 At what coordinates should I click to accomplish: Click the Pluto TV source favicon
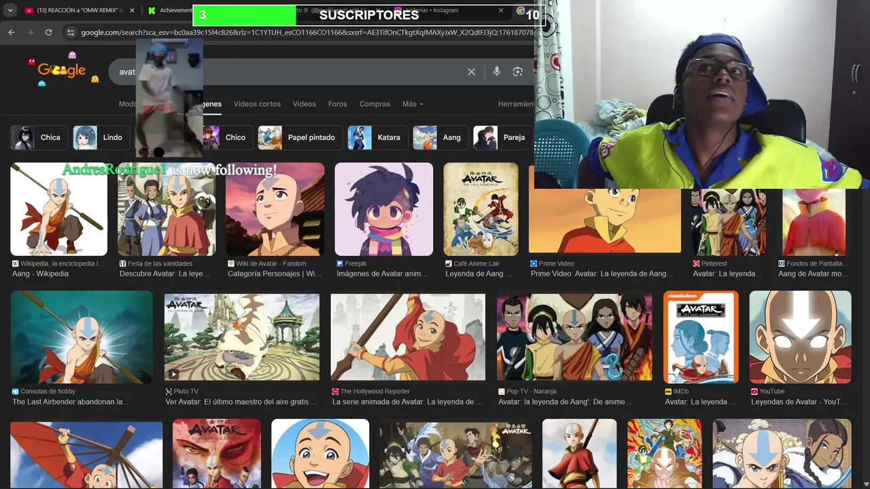click(169, 392)
